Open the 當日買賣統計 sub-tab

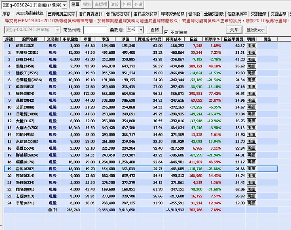(91, 14)
